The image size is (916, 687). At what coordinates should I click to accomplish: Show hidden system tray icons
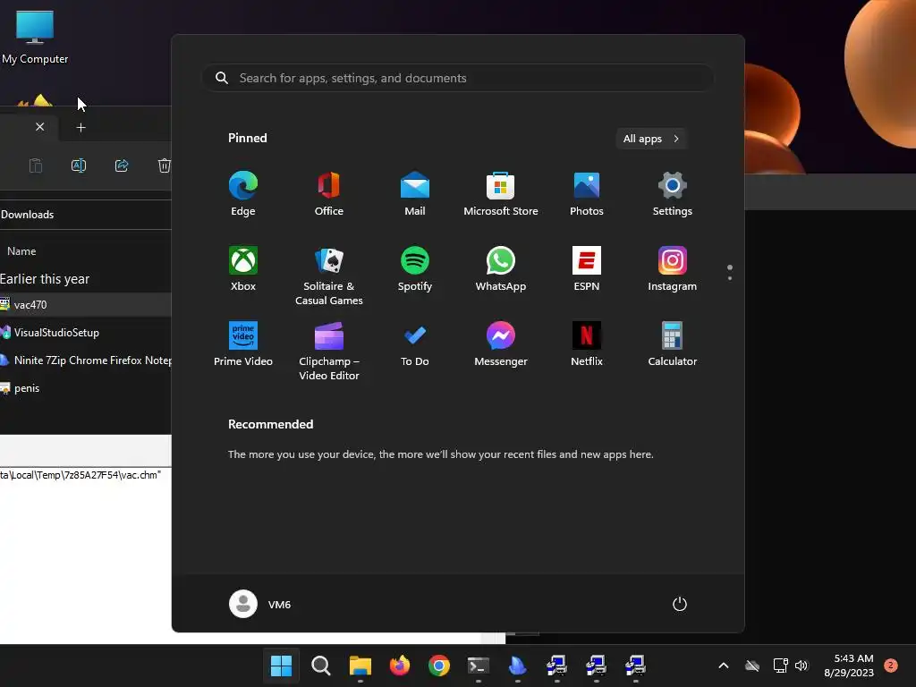pos(723,665)
